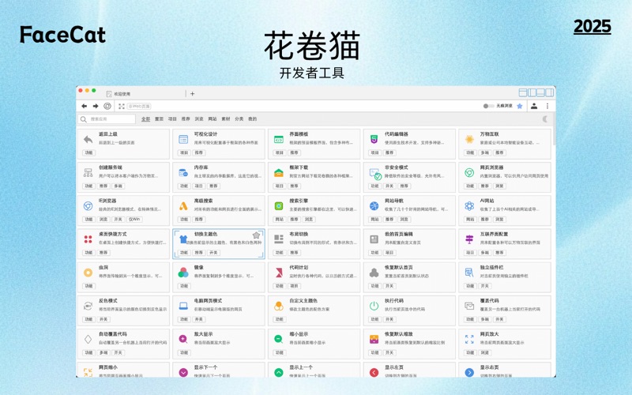
Task: Click the 独立插件栏 icon
Action: 469,273
